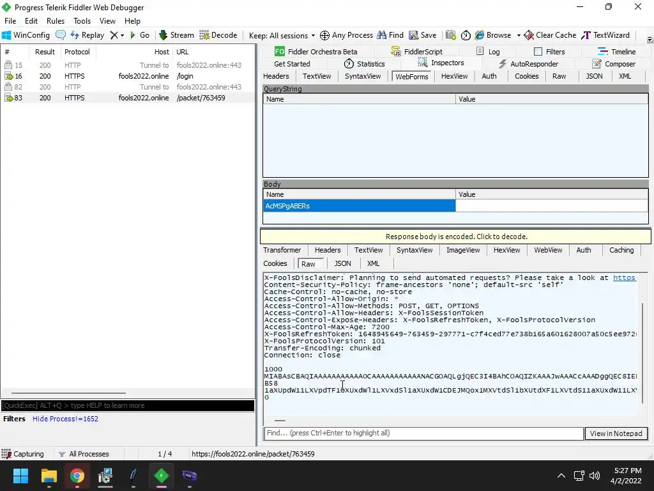The image size is (654, 491).
Task: Click the Capturing status indicator
Action: click(23, 454)
